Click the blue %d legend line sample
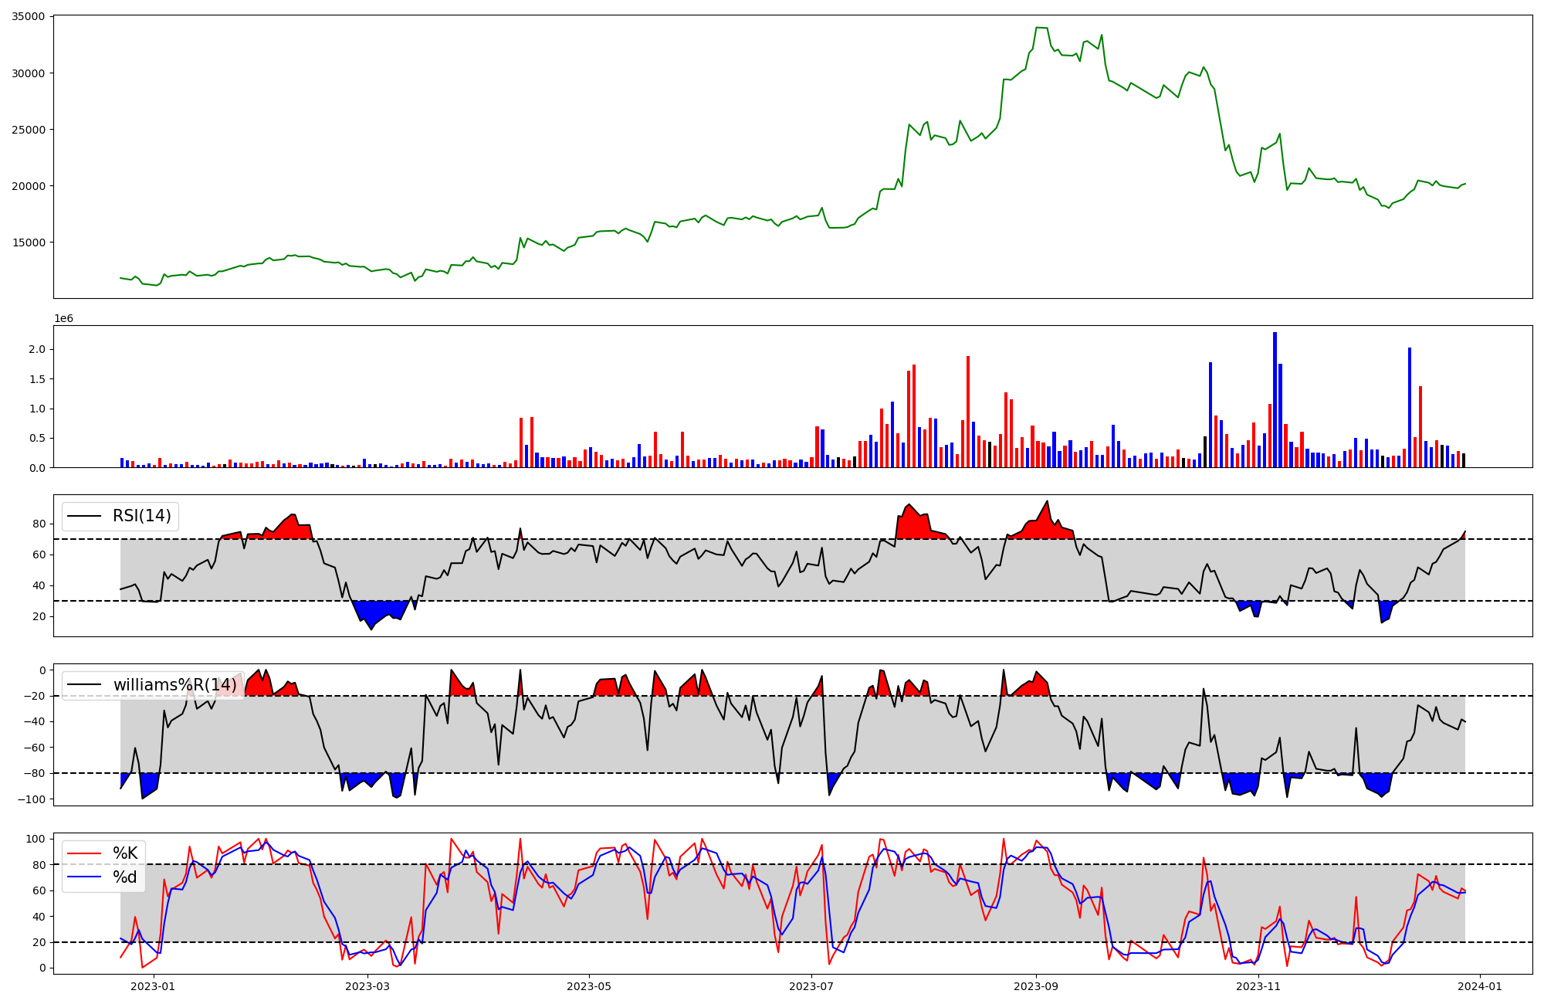Screen dimensions: 1544x1004 pyautogui.click(x=84, y=877)
